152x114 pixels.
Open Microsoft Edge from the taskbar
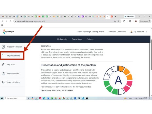click(x=44, y=98)
